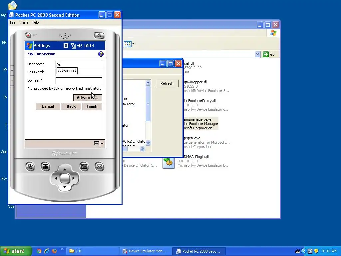Click the side volume plus button
341x256 pixels.
tap(12, 71)
